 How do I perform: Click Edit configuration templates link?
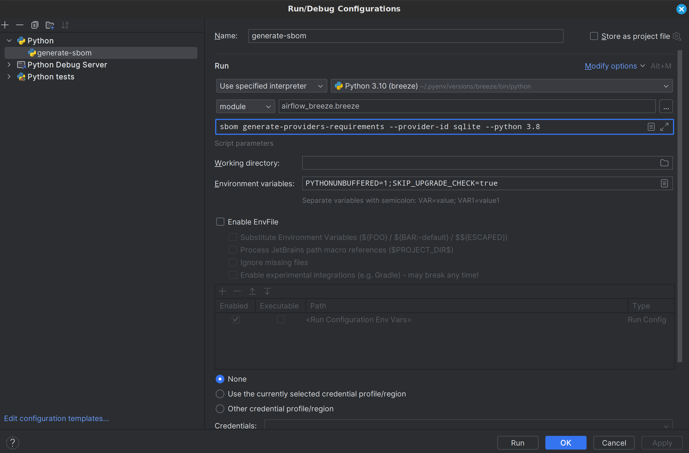point(57,418)
